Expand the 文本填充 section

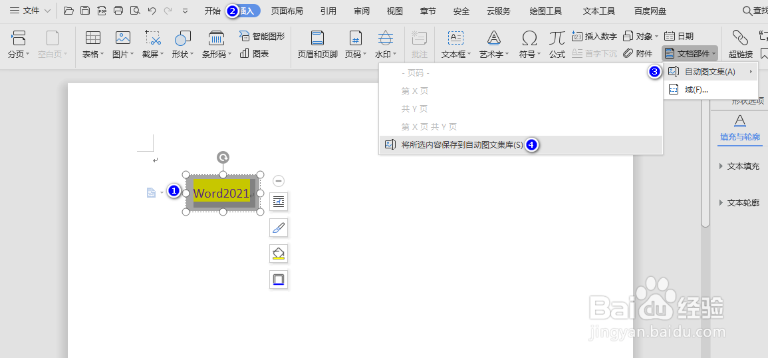(x=739, y=166)
